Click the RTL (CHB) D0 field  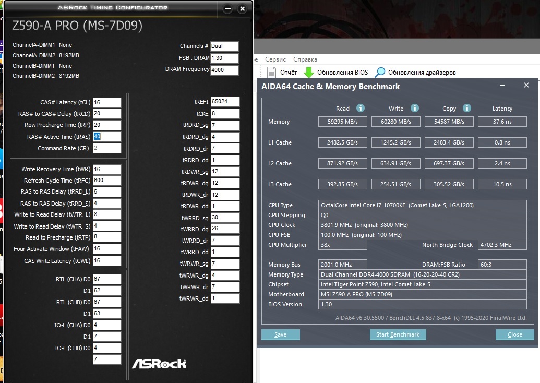pos(107,302)
